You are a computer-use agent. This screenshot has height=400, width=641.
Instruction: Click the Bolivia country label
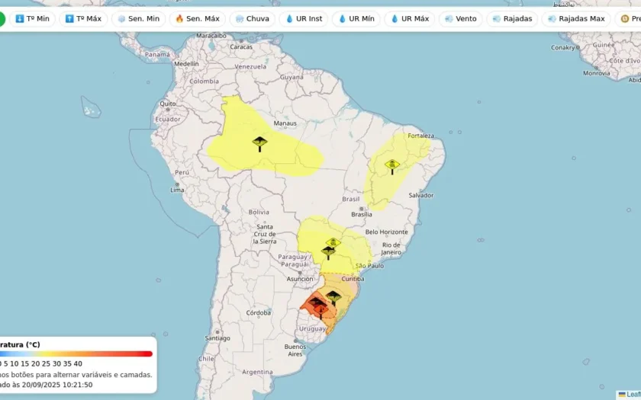(x=259, y=213)
